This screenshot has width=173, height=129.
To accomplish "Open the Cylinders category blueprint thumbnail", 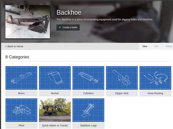I will (88, 78).
